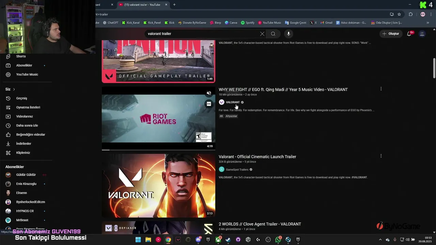Open Valorant Official Cinematic Launch Trailer title
Image resolution: width=436 pixels, height=245 pixels.
tap(257, 157)
